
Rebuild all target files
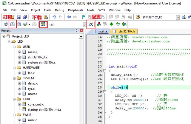tap(19, 24)
